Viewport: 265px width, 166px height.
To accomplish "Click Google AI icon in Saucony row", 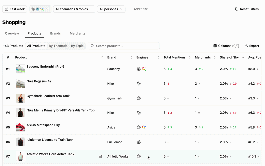I will (x=144, y=69).
